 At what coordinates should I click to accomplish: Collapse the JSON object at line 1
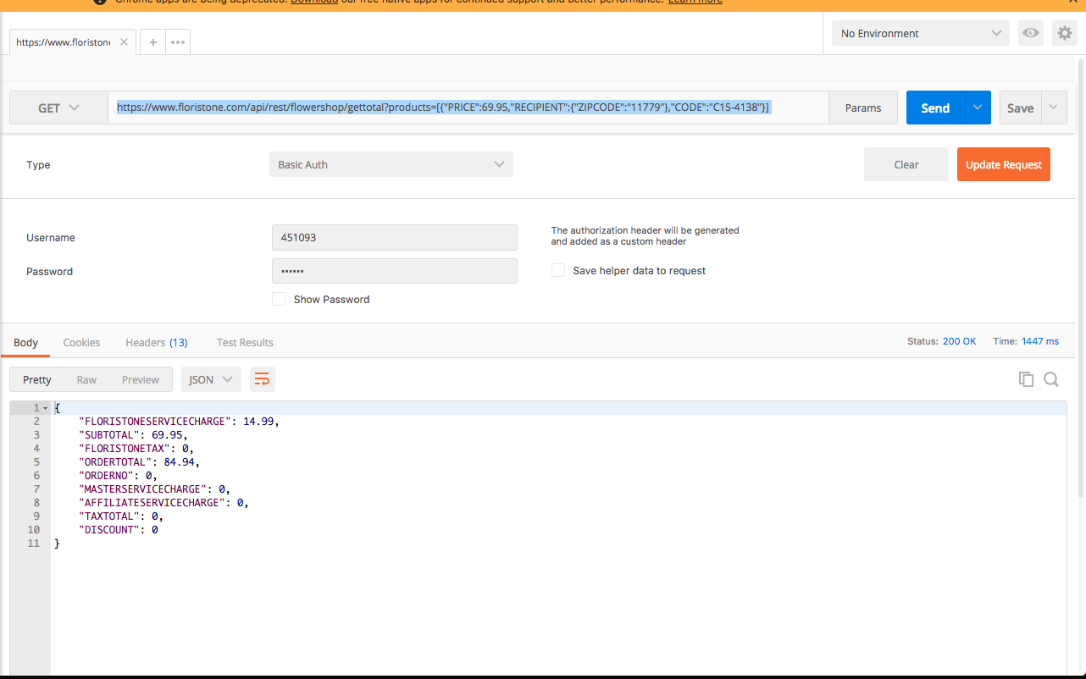(x=45, y=408)
